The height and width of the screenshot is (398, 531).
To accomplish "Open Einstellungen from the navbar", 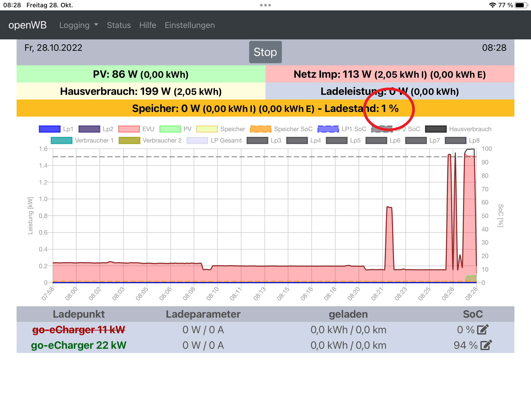I will pyautogui.click(x=190, y=25).
